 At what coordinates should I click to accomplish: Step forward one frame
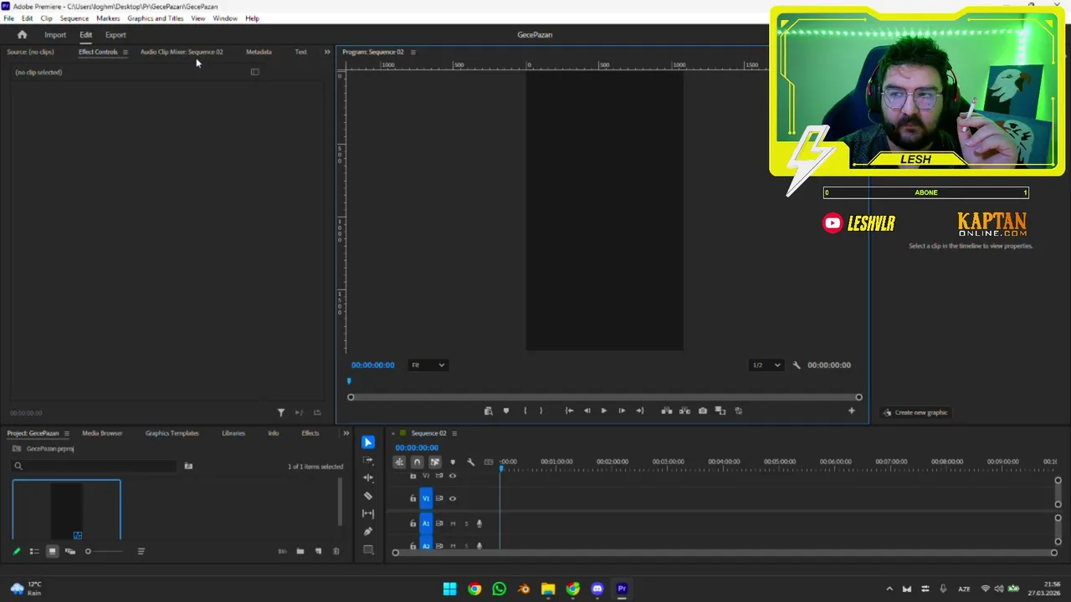[622, 411]
